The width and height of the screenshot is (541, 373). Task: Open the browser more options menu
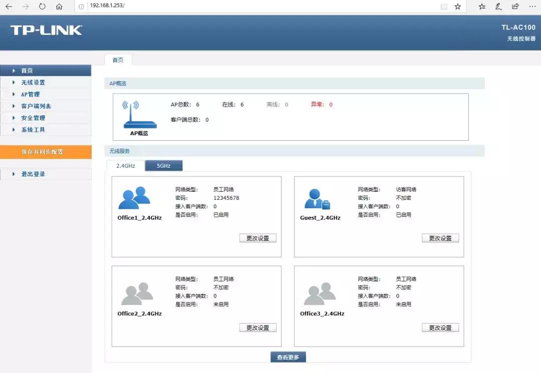(x=532, y=7)
